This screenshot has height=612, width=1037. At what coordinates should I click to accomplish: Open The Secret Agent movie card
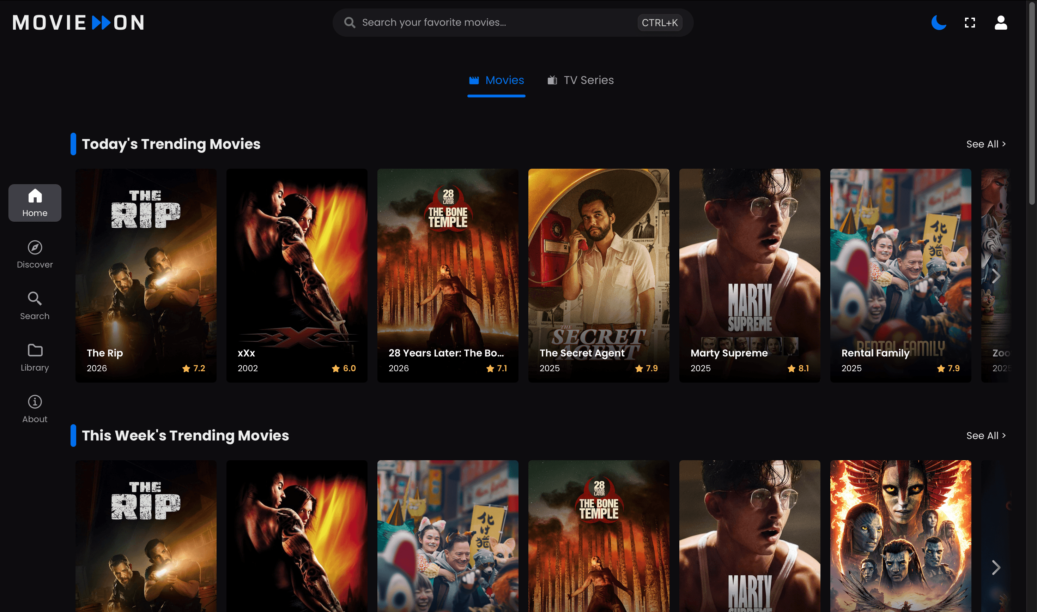click(599, 275)
